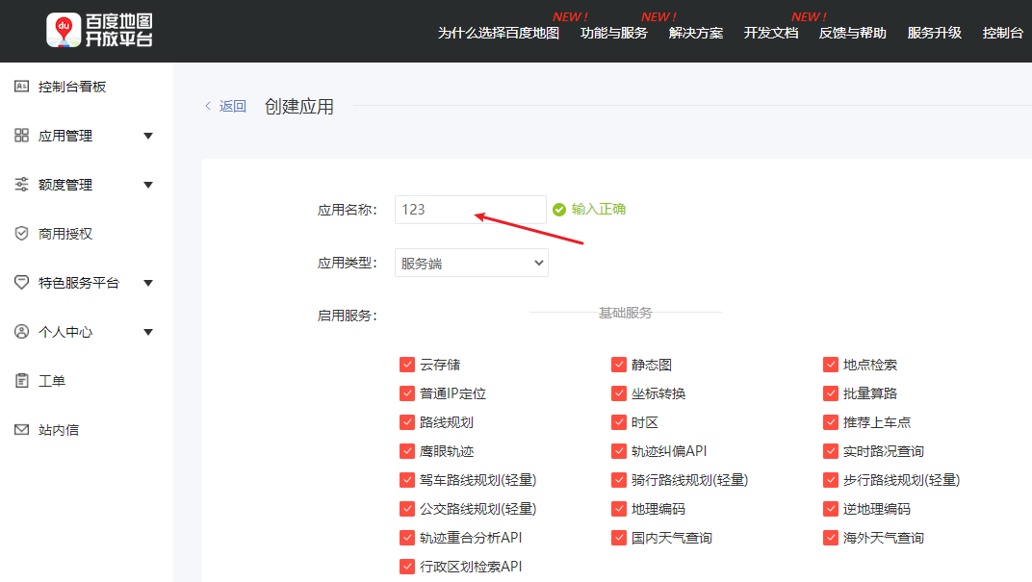Toggle the 国内天气查询 checkbox

pyautogui.click(x=619, y=538)
